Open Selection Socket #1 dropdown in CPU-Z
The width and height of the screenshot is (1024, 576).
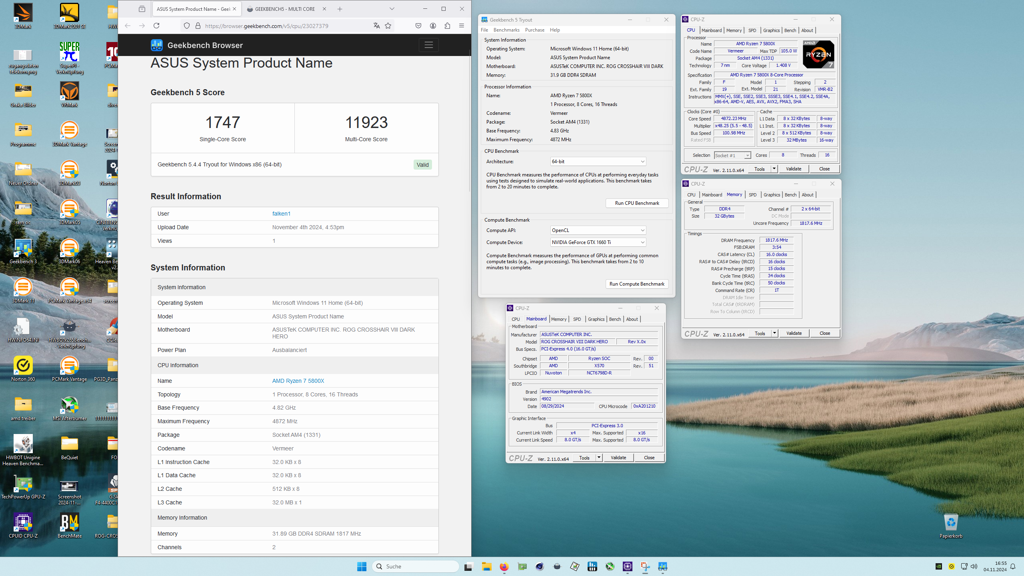[732, 155]
